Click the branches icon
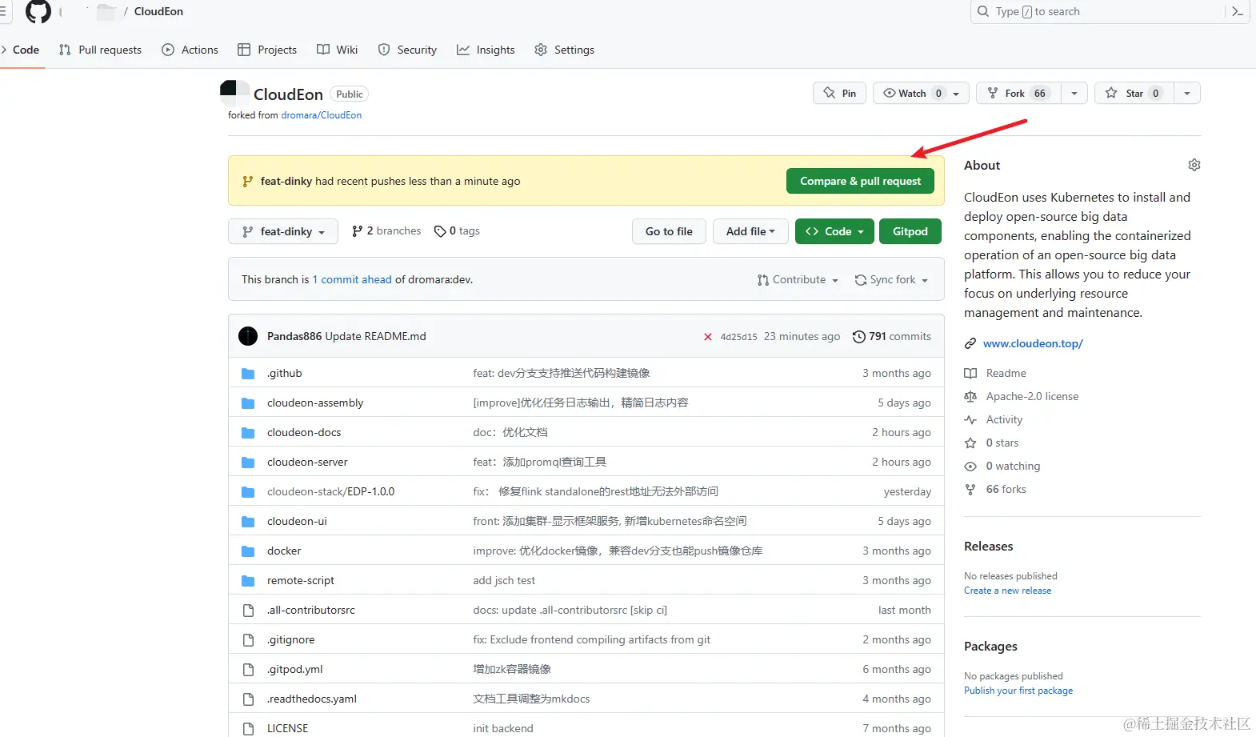 tap(357, 231)
